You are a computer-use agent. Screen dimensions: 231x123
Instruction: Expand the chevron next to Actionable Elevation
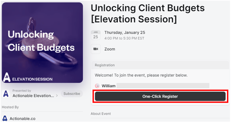pyautogui.click(x=57, y=96)
